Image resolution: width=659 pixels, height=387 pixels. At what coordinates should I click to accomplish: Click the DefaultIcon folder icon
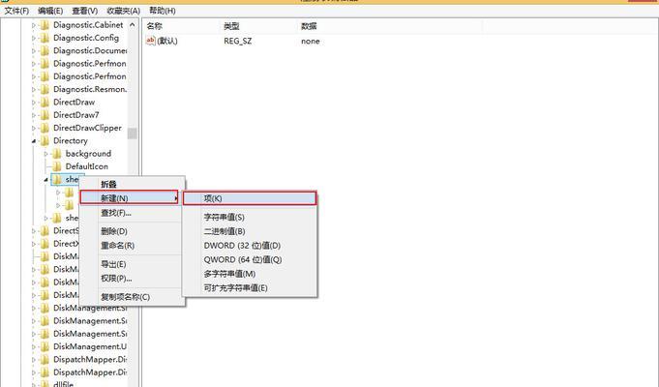pyautogui.click(x=57, y=166)
